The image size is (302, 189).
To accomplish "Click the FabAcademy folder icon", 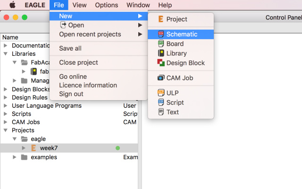I will click(x=24, y=62).
